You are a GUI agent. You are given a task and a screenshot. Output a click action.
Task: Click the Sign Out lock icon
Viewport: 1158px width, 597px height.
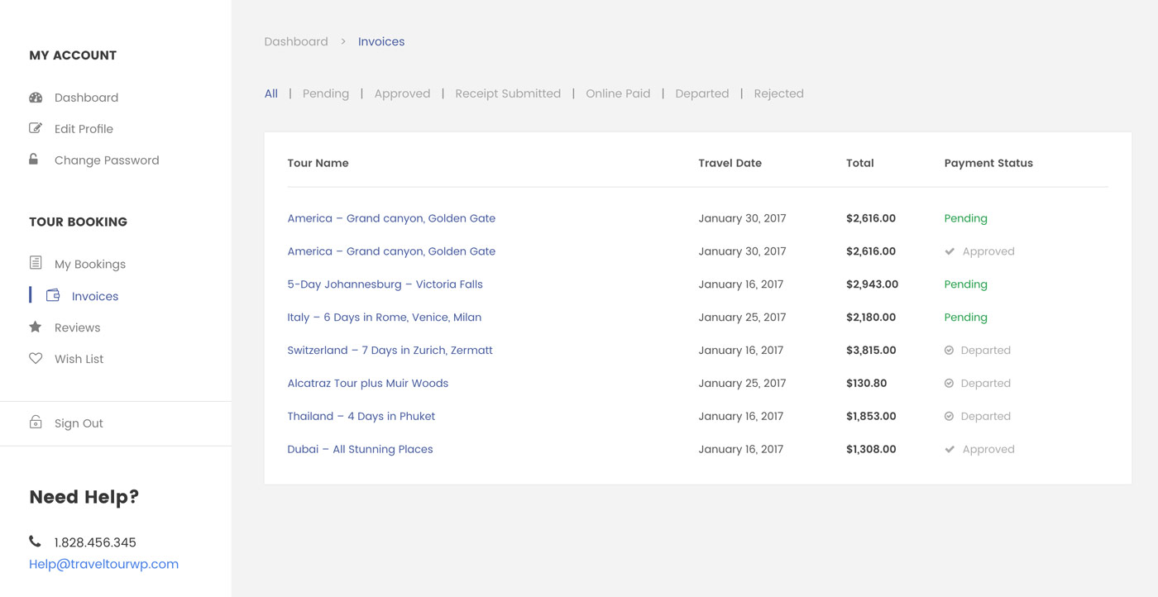(x=36, y=423)
